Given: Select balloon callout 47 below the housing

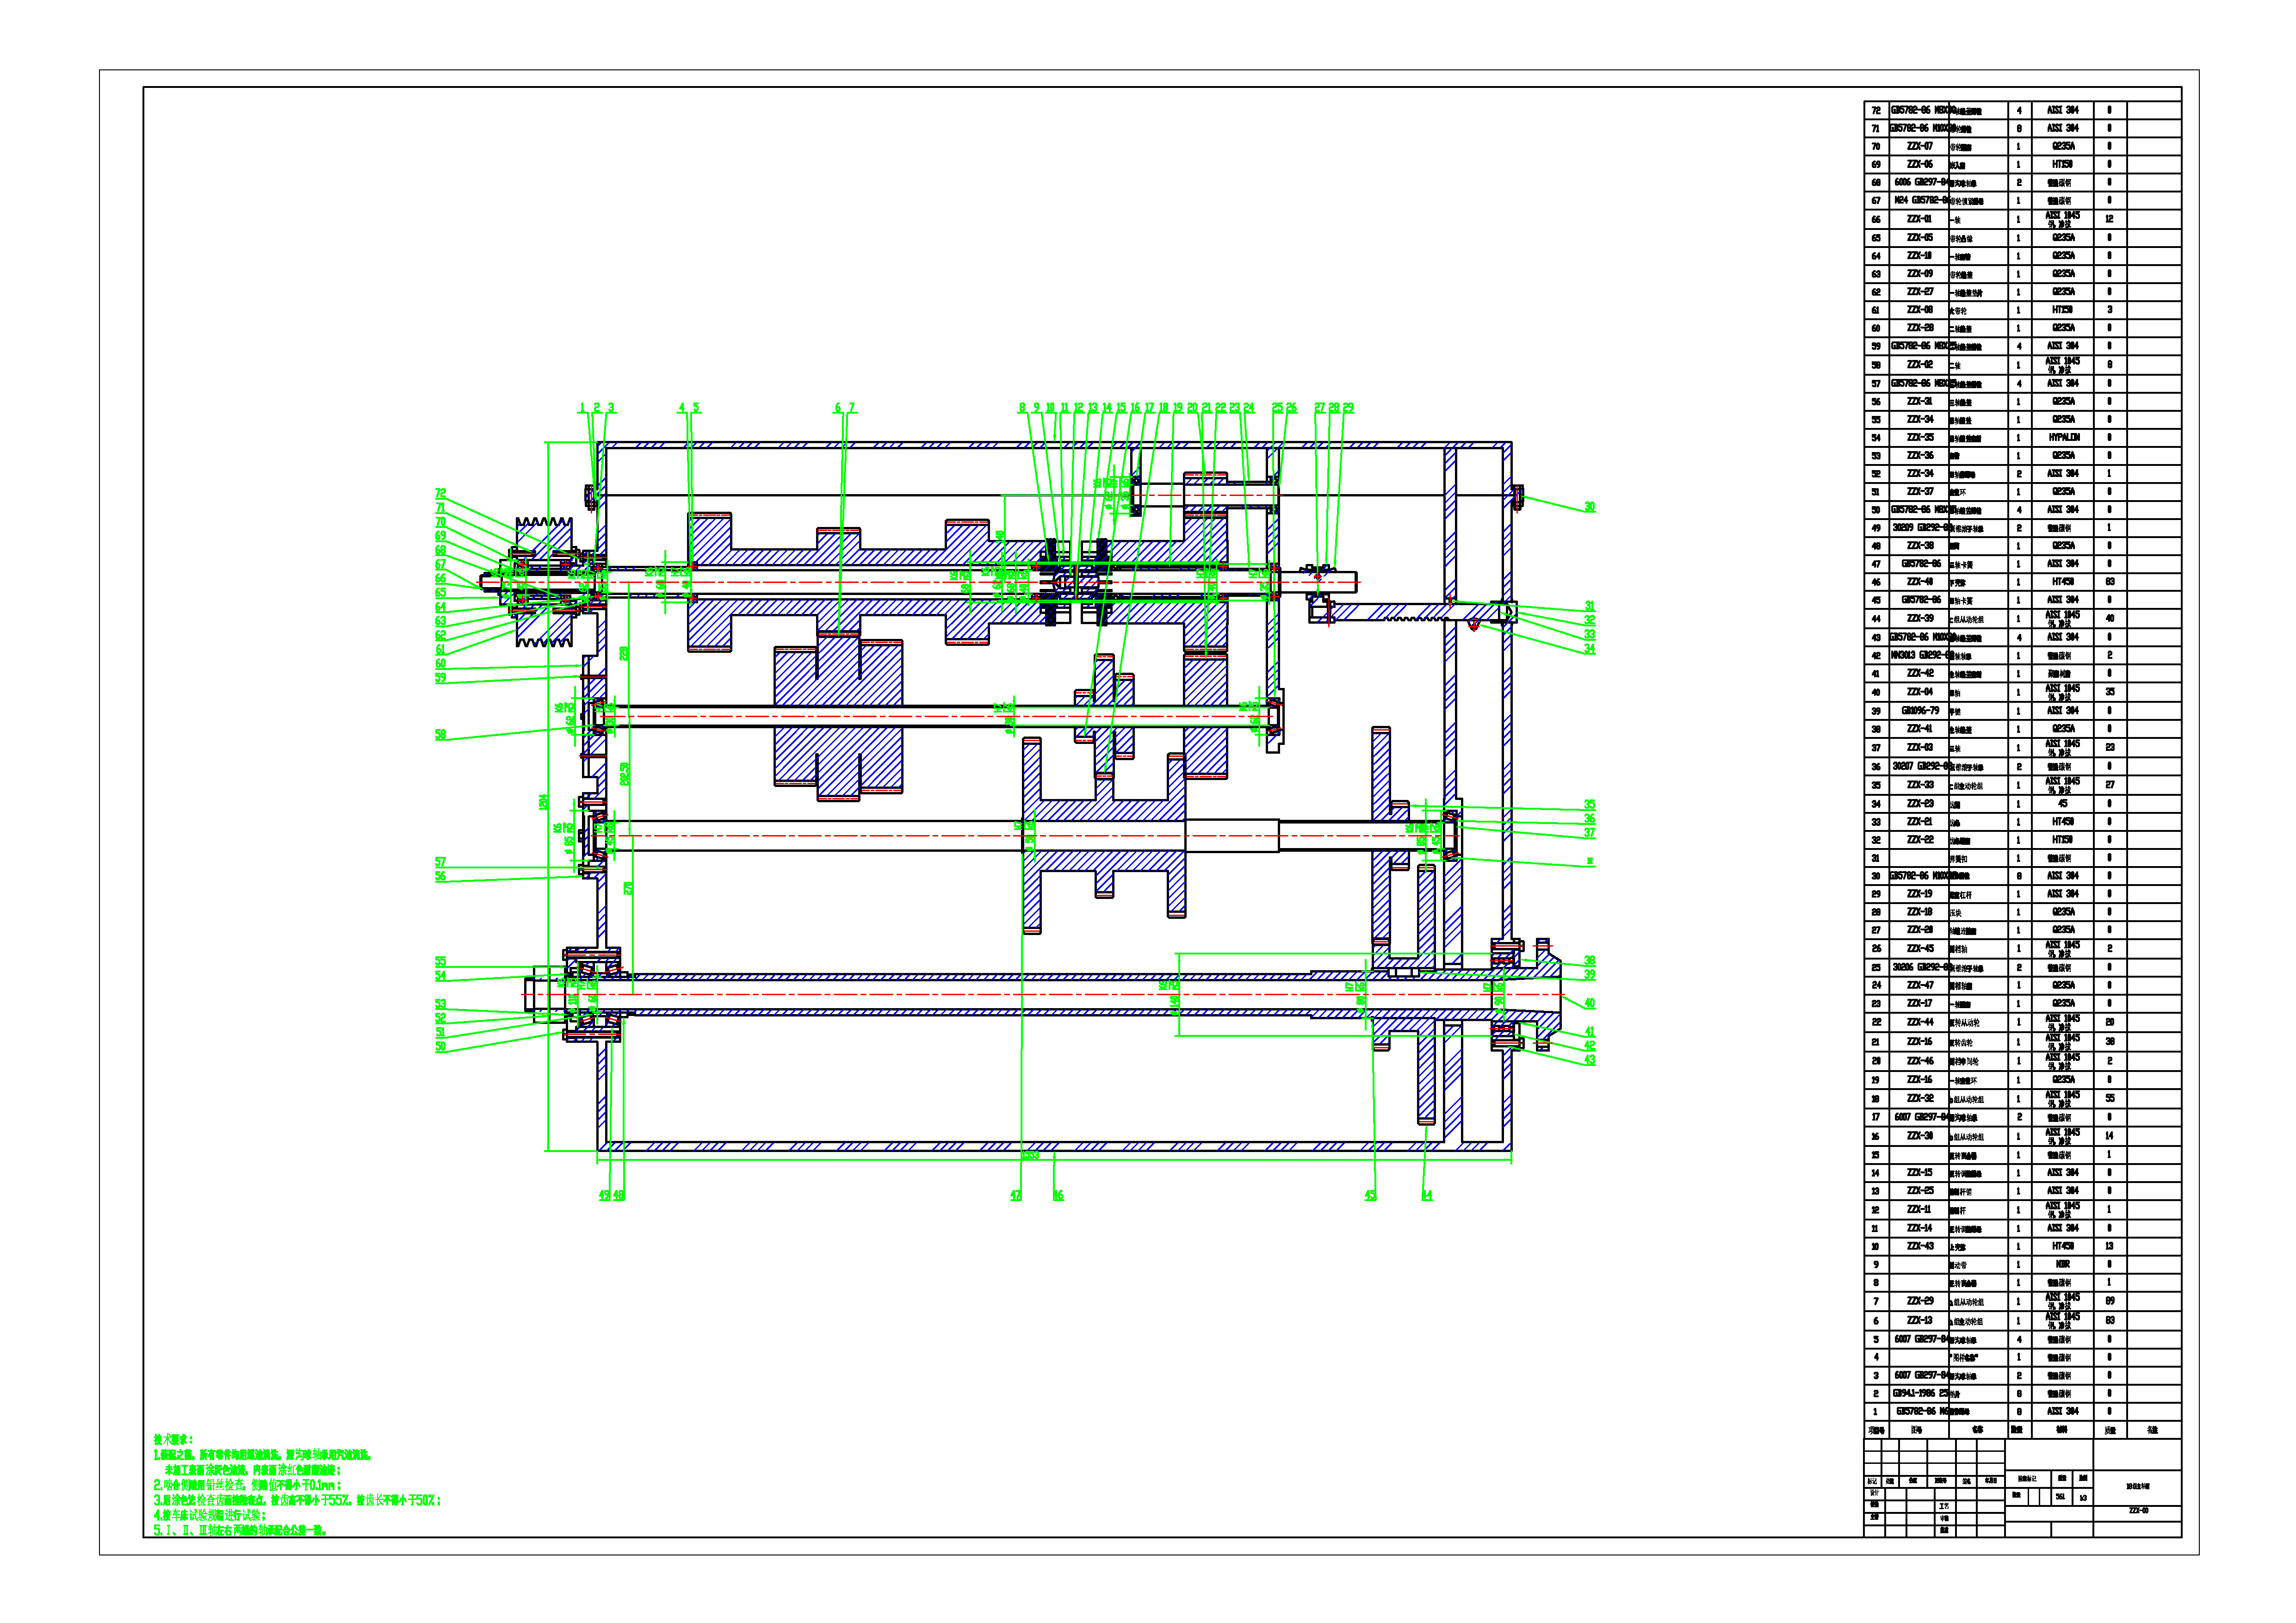Looking at the screenshot, I should point(1016,1195).
